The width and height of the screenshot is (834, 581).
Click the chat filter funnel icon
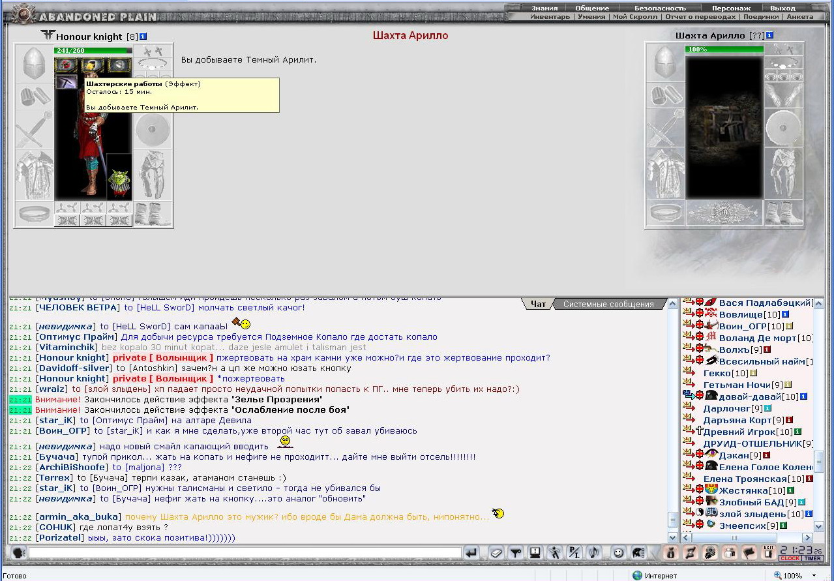click(x=516, y=553)
